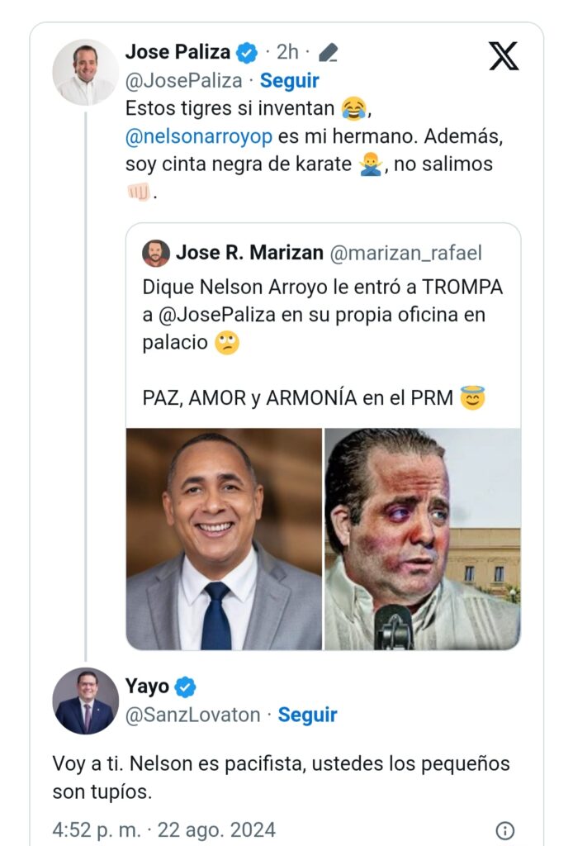
Task: Open the left photo of the smiling man in suit
Action: [224, 539]
